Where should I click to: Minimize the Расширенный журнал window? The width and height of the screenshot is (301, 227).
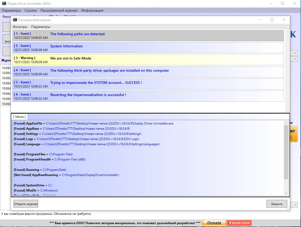[x=260, y=20]
